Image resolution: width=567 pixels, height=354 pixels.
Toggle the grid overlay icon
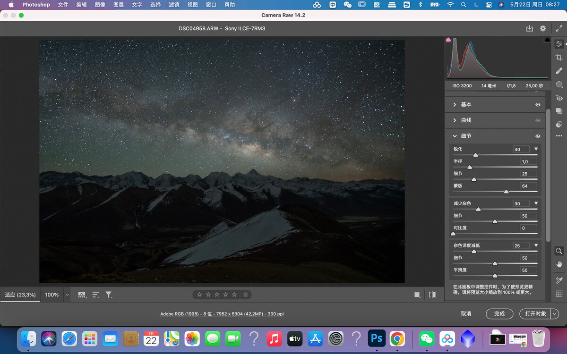[559, 294]
